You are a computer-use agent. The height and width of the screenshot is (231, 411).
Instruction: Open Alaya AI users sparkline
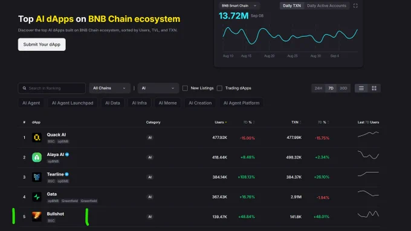click(368, 155)
